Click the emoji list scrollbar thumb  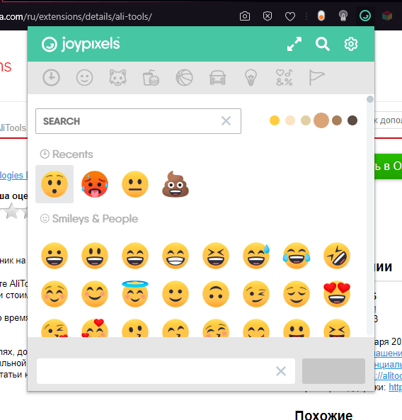pyautogui.click(x=370, y=99)
